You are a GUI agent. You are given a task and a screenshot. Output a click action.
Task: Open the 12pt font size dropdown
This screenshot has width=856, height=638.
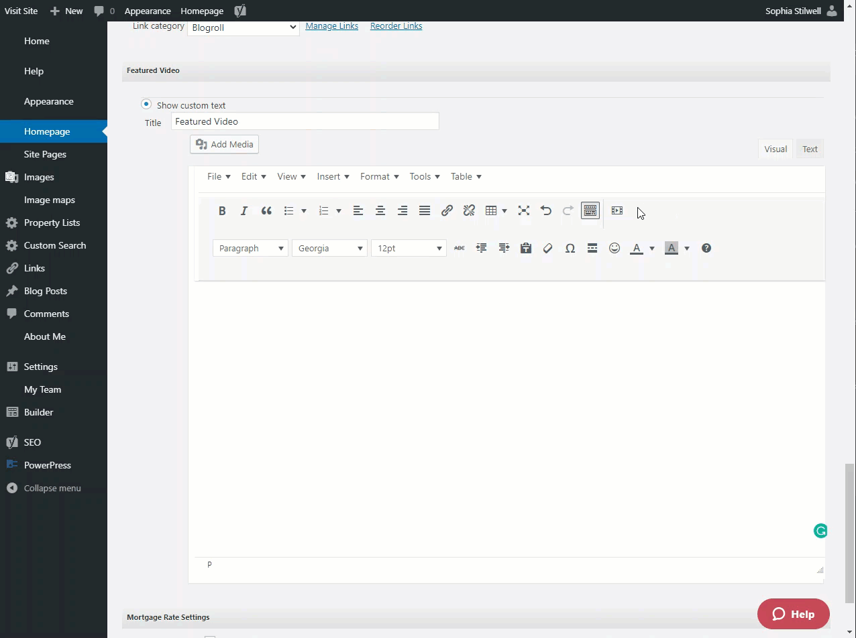pyautogui.click(x=409, y=248)
